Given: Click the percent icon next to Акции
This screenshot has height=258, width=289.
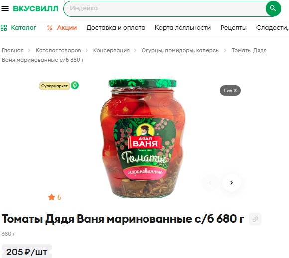Looking at the screenshot, I should [x=50, y=28].
